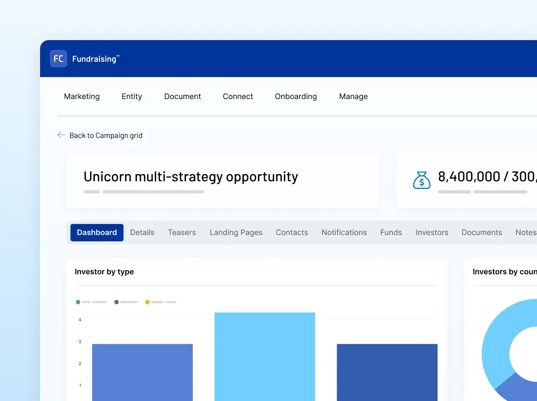Open the Marketing menu
The width and height of the screenshot is (537, 401).
pyautogui.click(x=82, y=96)
